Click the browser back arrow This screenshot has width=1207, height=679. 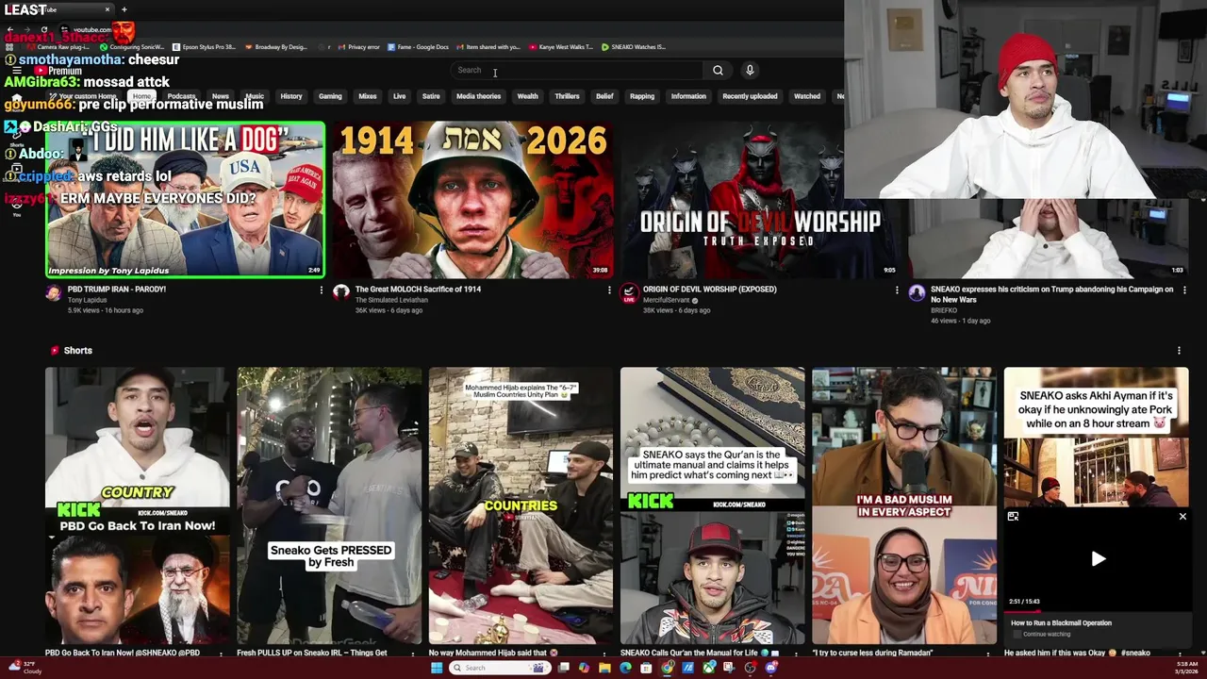point(9,30)
